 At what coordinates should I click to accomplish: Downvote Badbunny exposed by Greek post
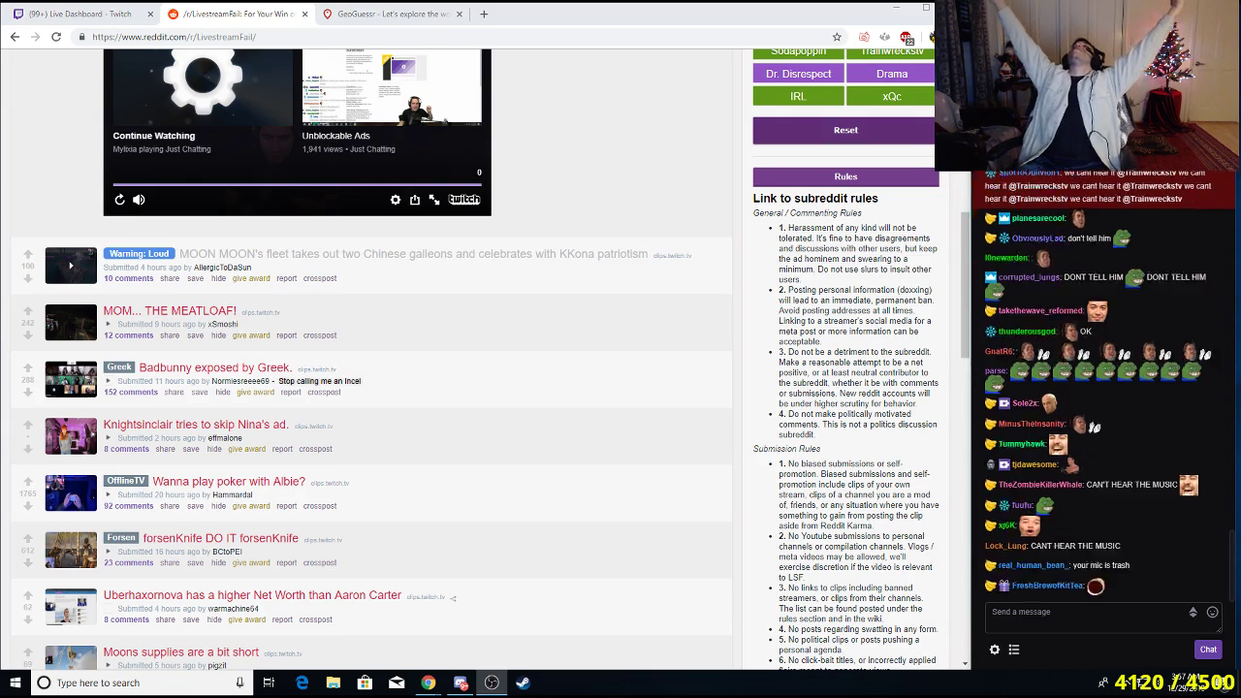(28, 393)
